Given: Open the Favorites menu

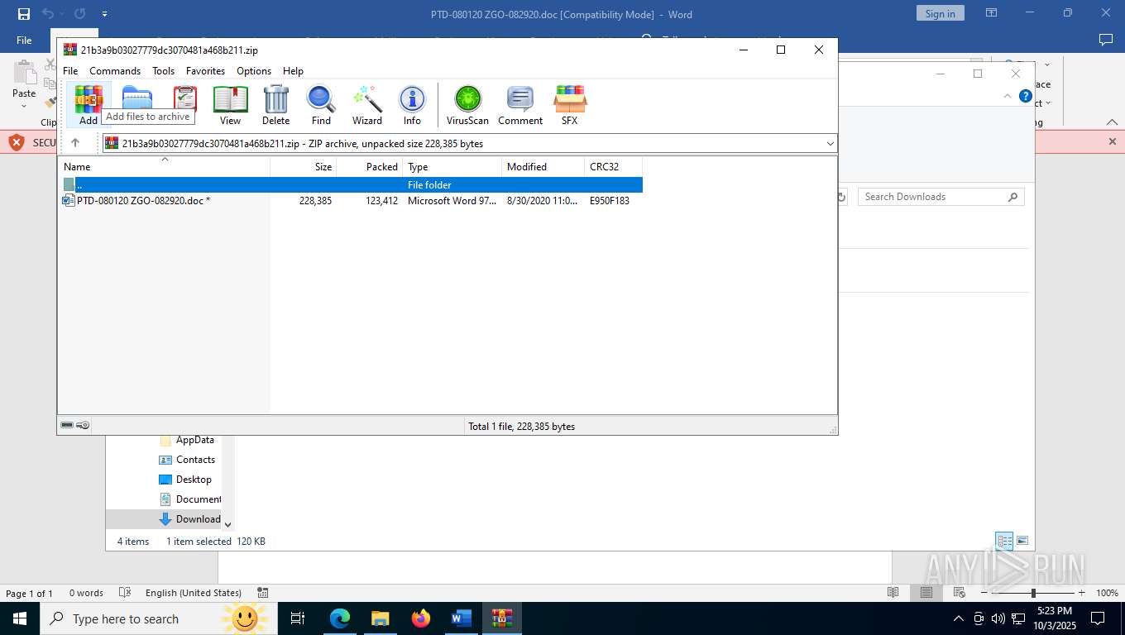Looking at the screenshot, I should pyautogui.click(x=205, y=71).
